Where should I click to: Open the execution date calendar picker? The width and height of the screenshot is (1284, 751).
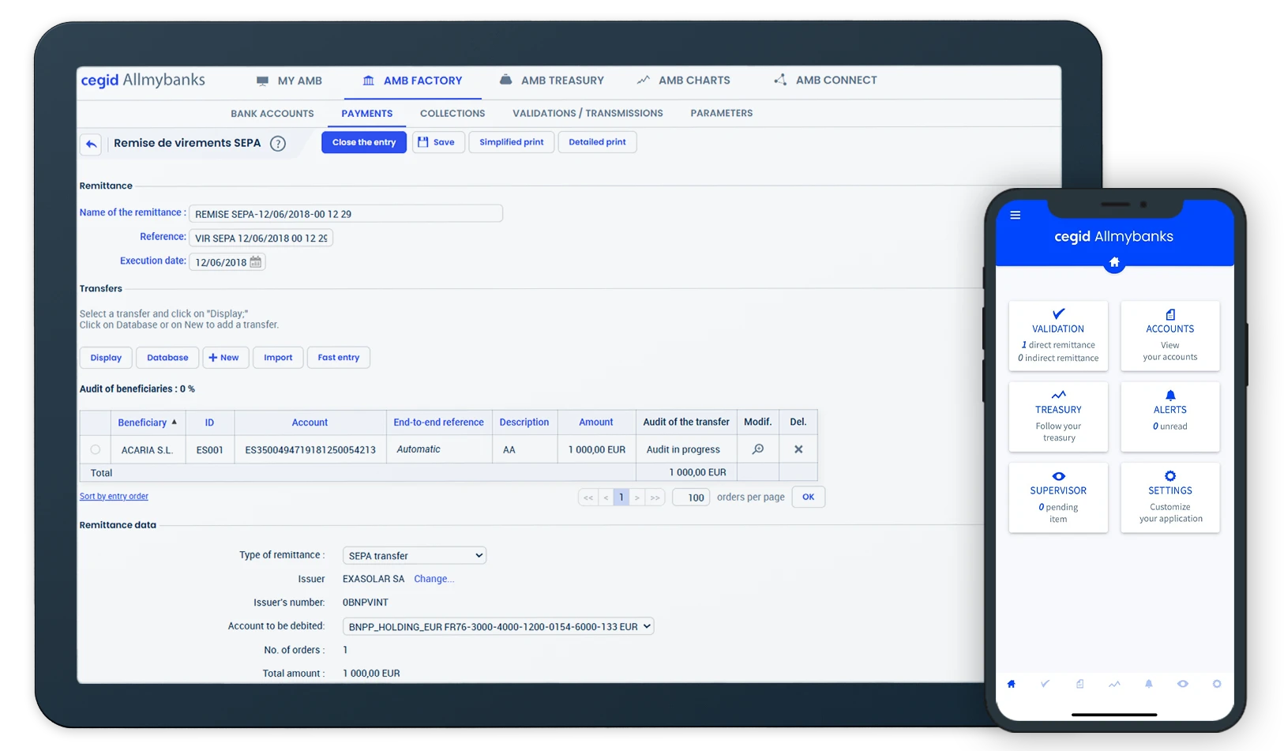(x=256, y=262)
